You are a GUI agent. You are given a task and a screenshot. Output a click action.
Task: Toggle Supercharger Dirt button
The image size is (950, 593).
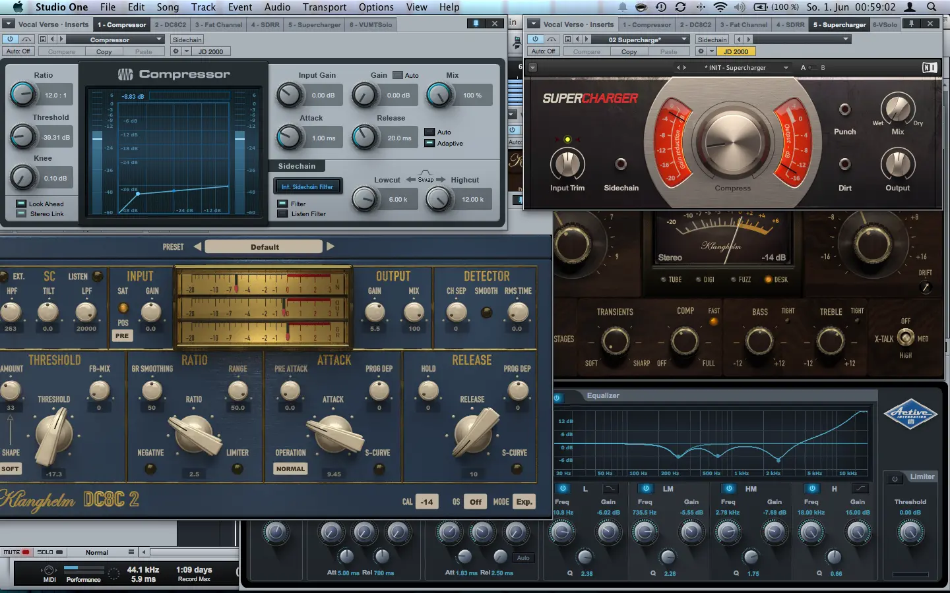[x=844, y=164]
